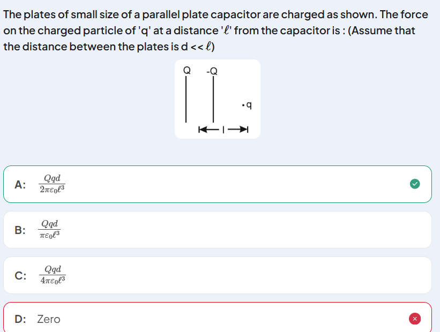This screenshot has height=332, width=440.
Task: Click the formula Qqd over 2πε₀ℓ³
Action: pos(52,184)
